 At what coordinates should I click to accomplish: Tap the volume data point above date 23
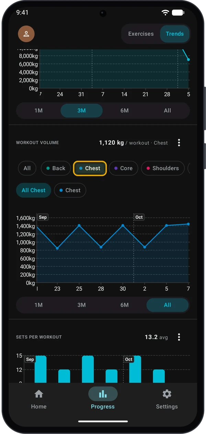click(57, 248)
